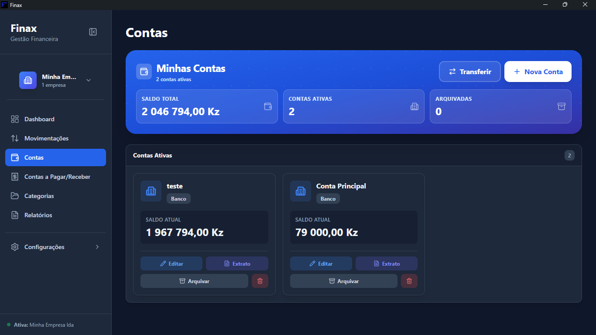This screenshot has width=596, height=335.
Task: Click the Ativa: Minha Empresa lda status
Action: [44, 325]
